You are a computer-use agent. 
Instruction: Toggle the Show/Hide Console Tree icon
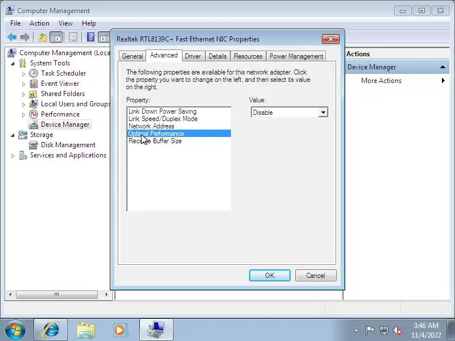[x=56, y=37]
